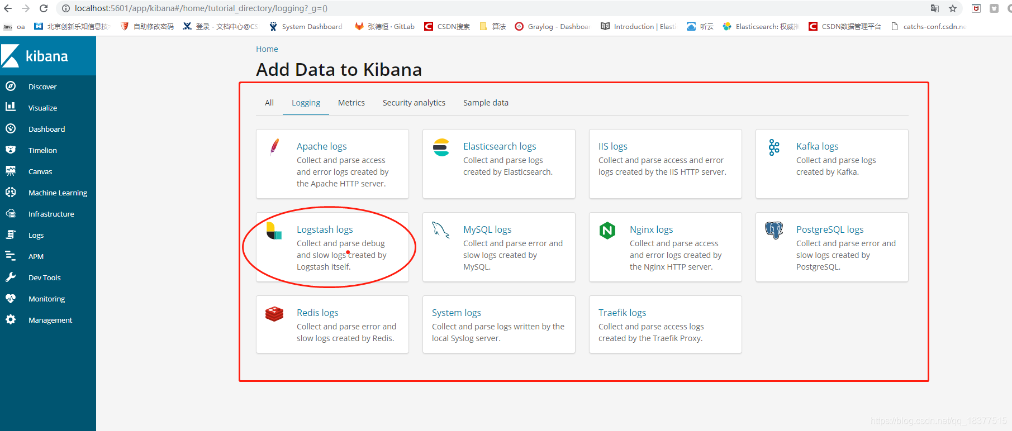Click the PostgreSQL elephant icon

coord(774,230)
